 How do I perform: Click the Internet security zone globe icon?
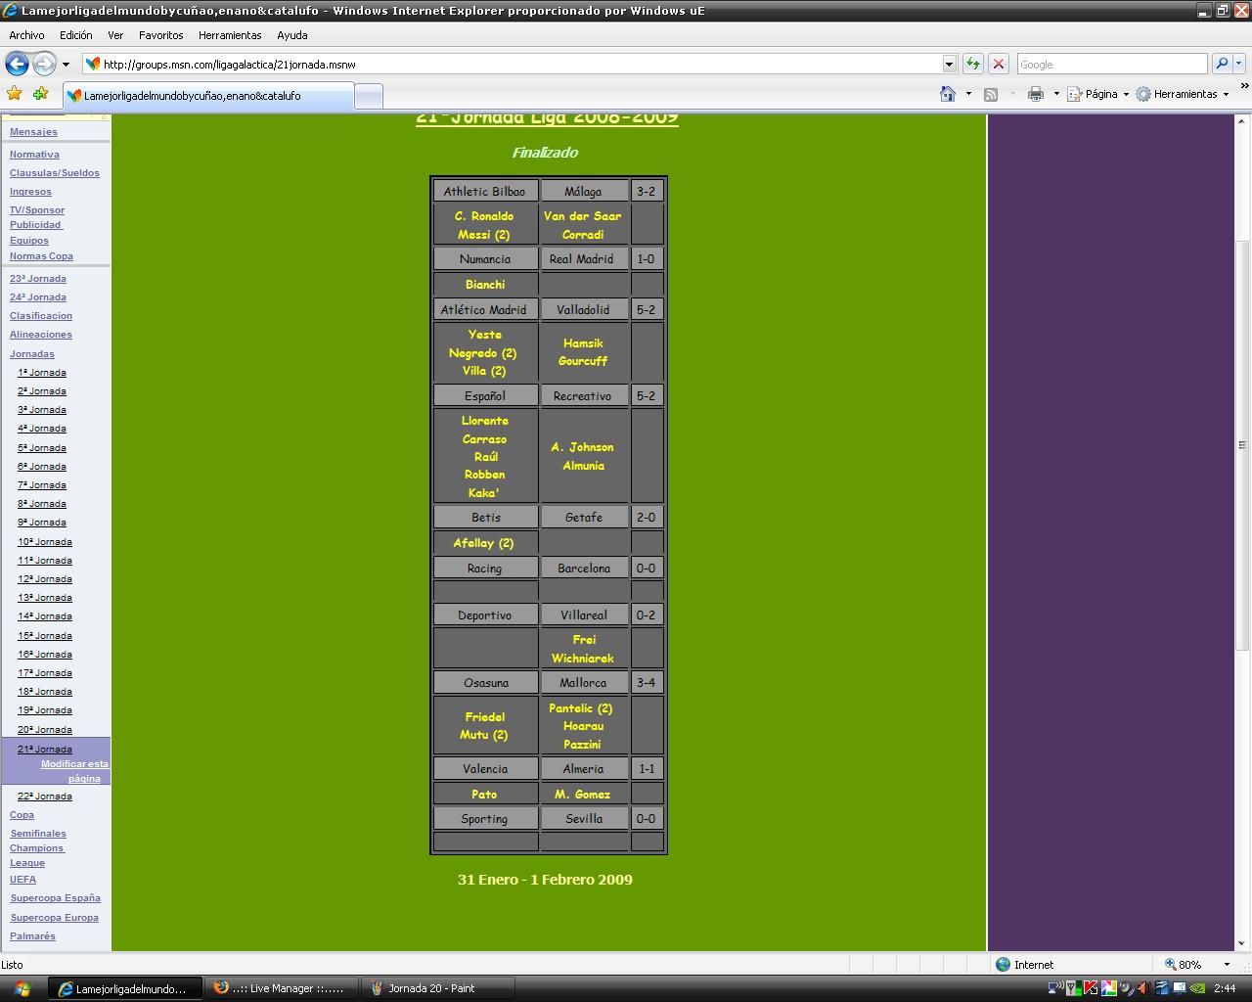1003,964
